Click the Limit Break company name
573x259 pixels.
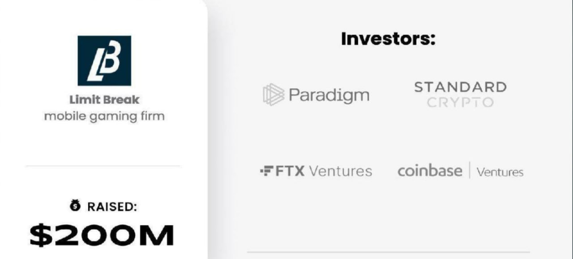[x=104, y=100]
